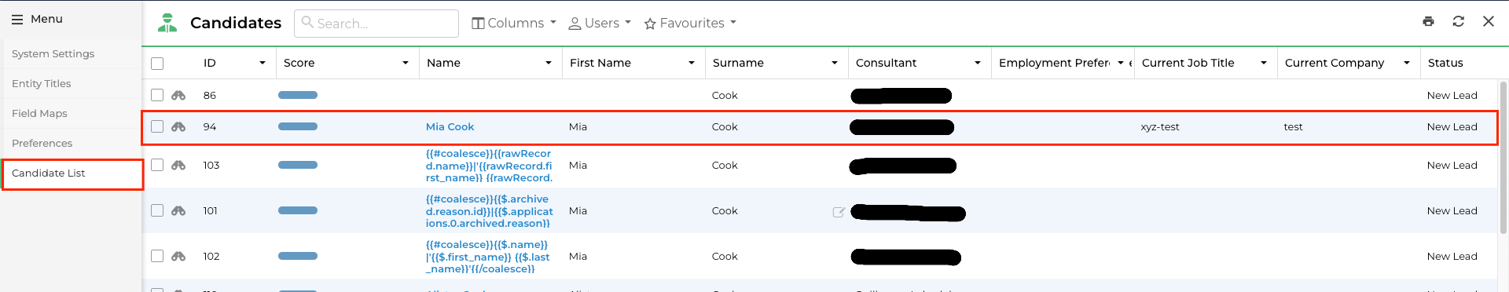Open Candidate List in the sidebar

pyautogui.click(x=72, y=173)
